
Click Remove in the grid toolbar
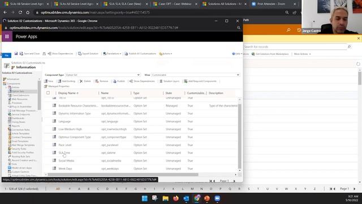[x=102, y=81]
